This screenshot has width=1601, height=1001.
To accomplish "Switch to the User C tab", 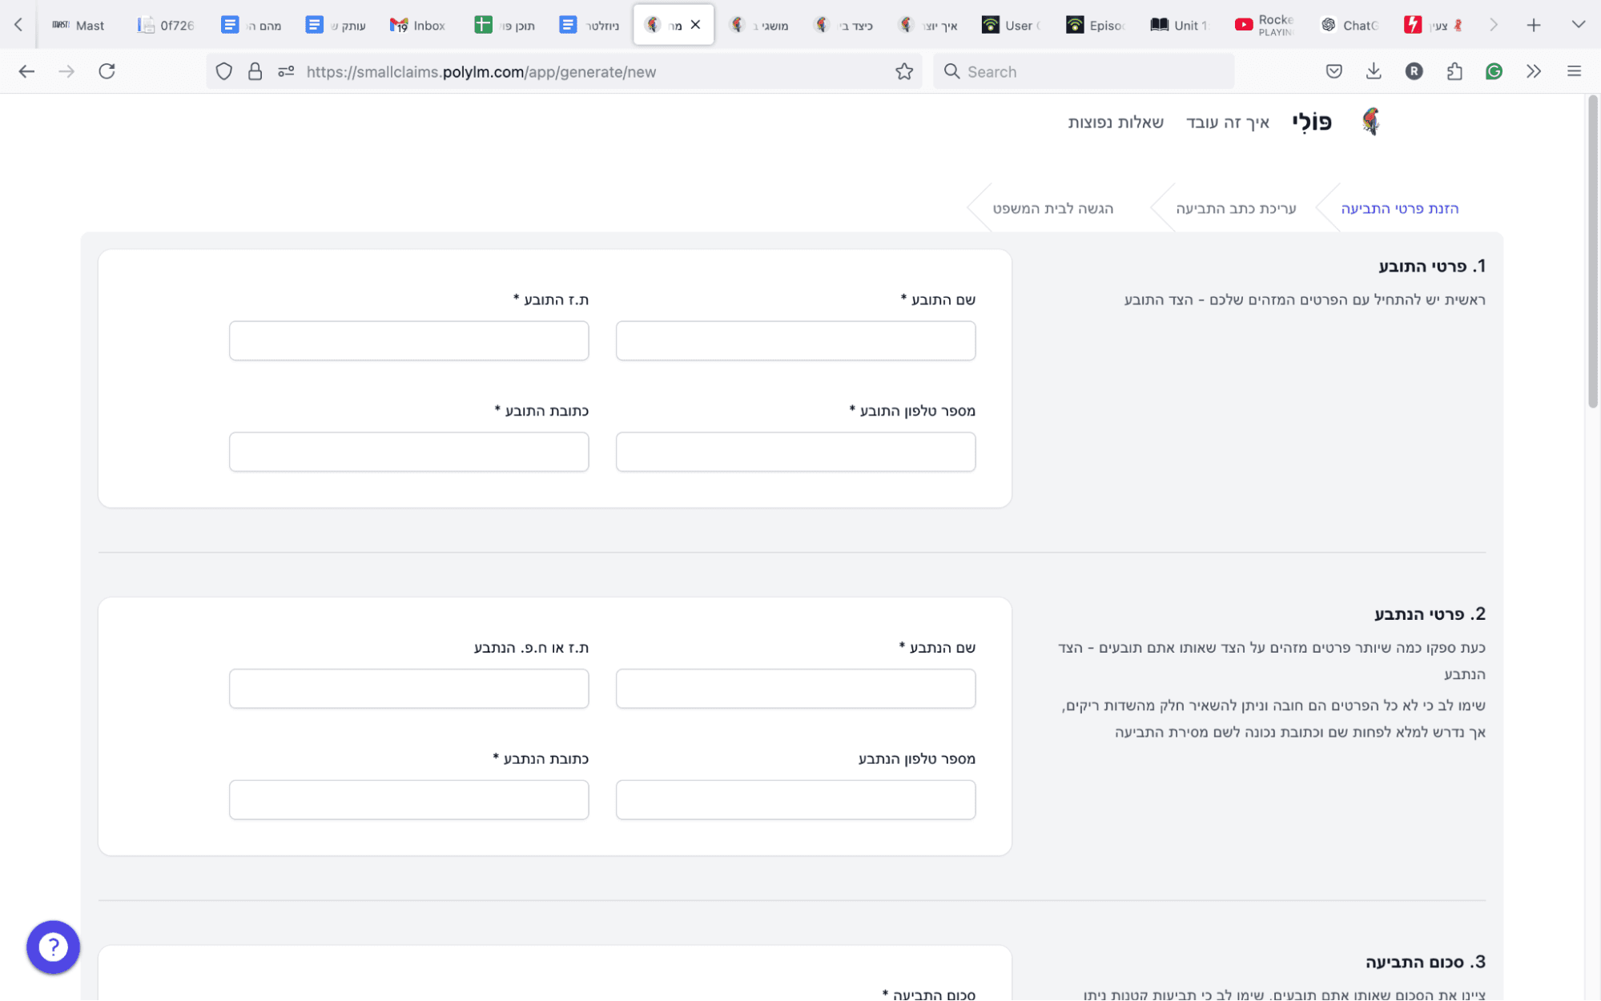I will pyautogui.click(x=1012, y=25).
